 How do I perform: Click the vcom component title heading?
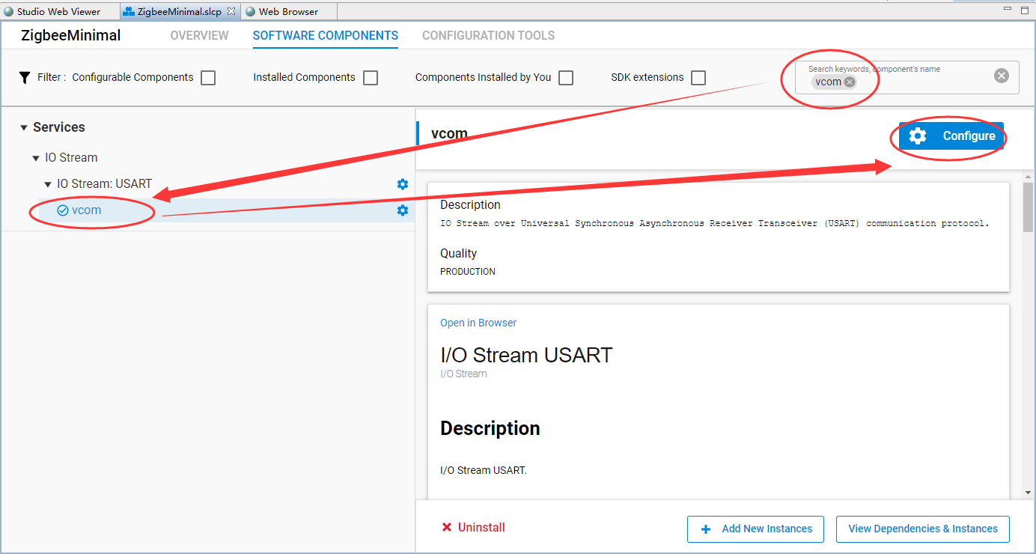[449, 134]
